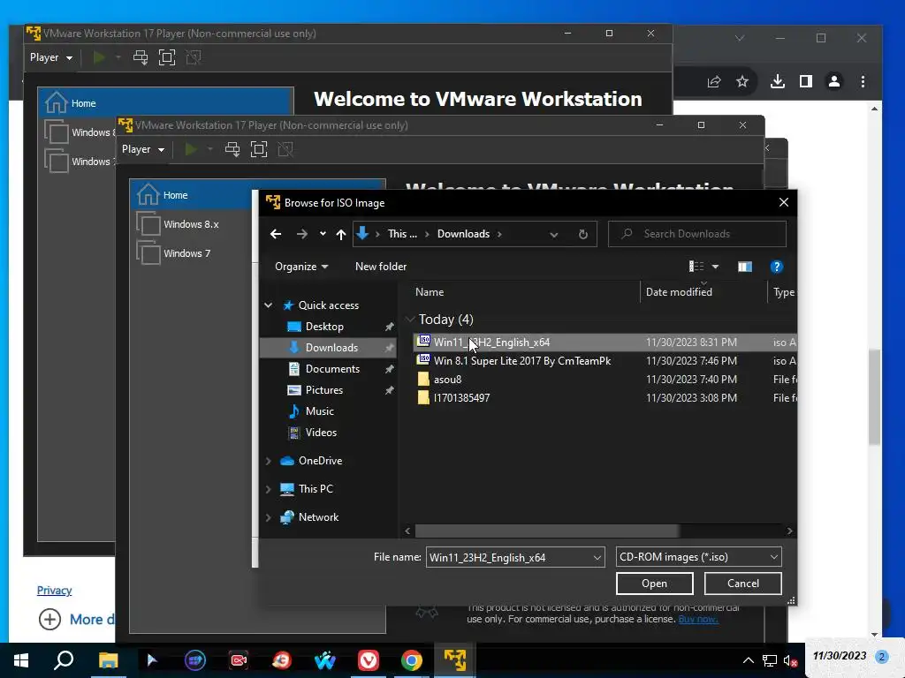Select Win 8.1 Super Lite 2017 ISO
The width and height of the screenshot is (905, 678).
pos(605,361)
